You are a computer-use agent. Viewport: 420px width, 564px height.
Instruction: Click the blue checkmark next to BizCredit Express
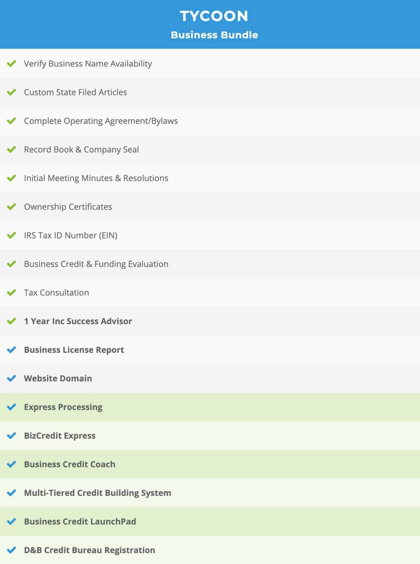coord(12,436)
